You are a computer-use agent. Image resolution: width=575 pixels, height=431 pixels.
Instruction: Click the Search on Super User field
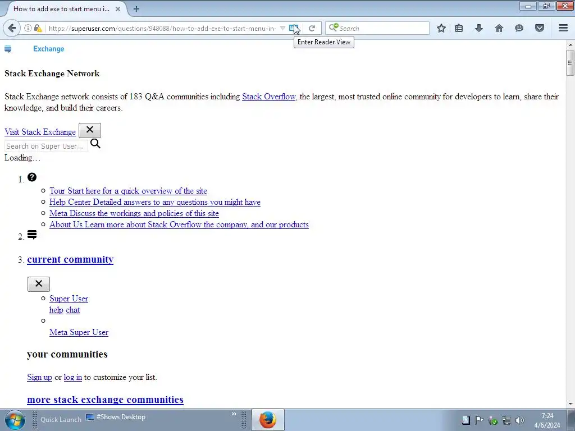pos(46,146)
